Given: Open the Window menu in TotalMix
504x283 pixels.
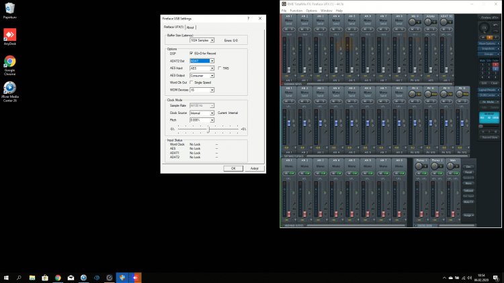Looking at the screenshot, I should click(326, 11).
